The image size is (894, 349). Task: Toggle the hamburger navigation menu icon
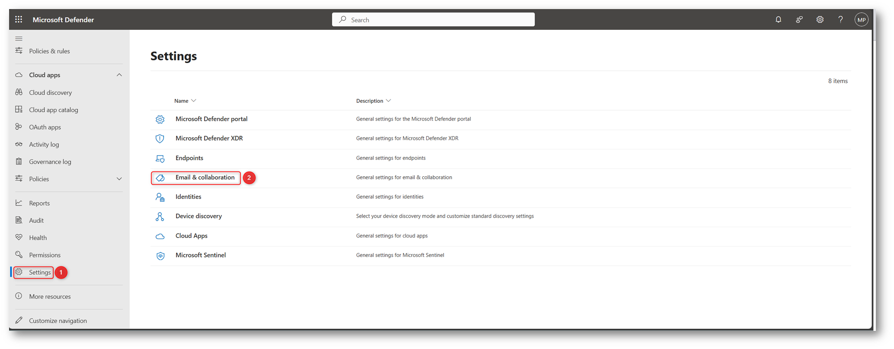[x=19, y=38]
